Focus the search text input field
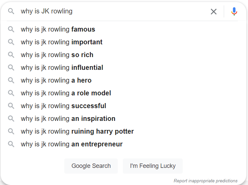Viewport: 248px width, 185px height. (x=114, y=11)
